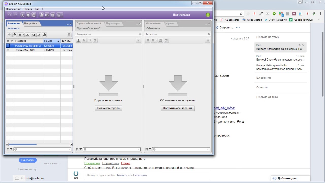The image size is (325, 183).
Task: Click the Название column header
Action: pos(28,41)
